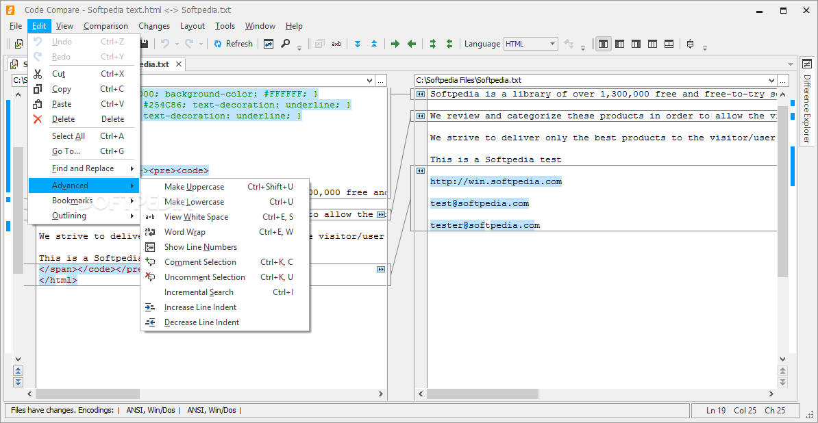Choose Increase Line Indent
818x423 pixels.
point(225,307)
